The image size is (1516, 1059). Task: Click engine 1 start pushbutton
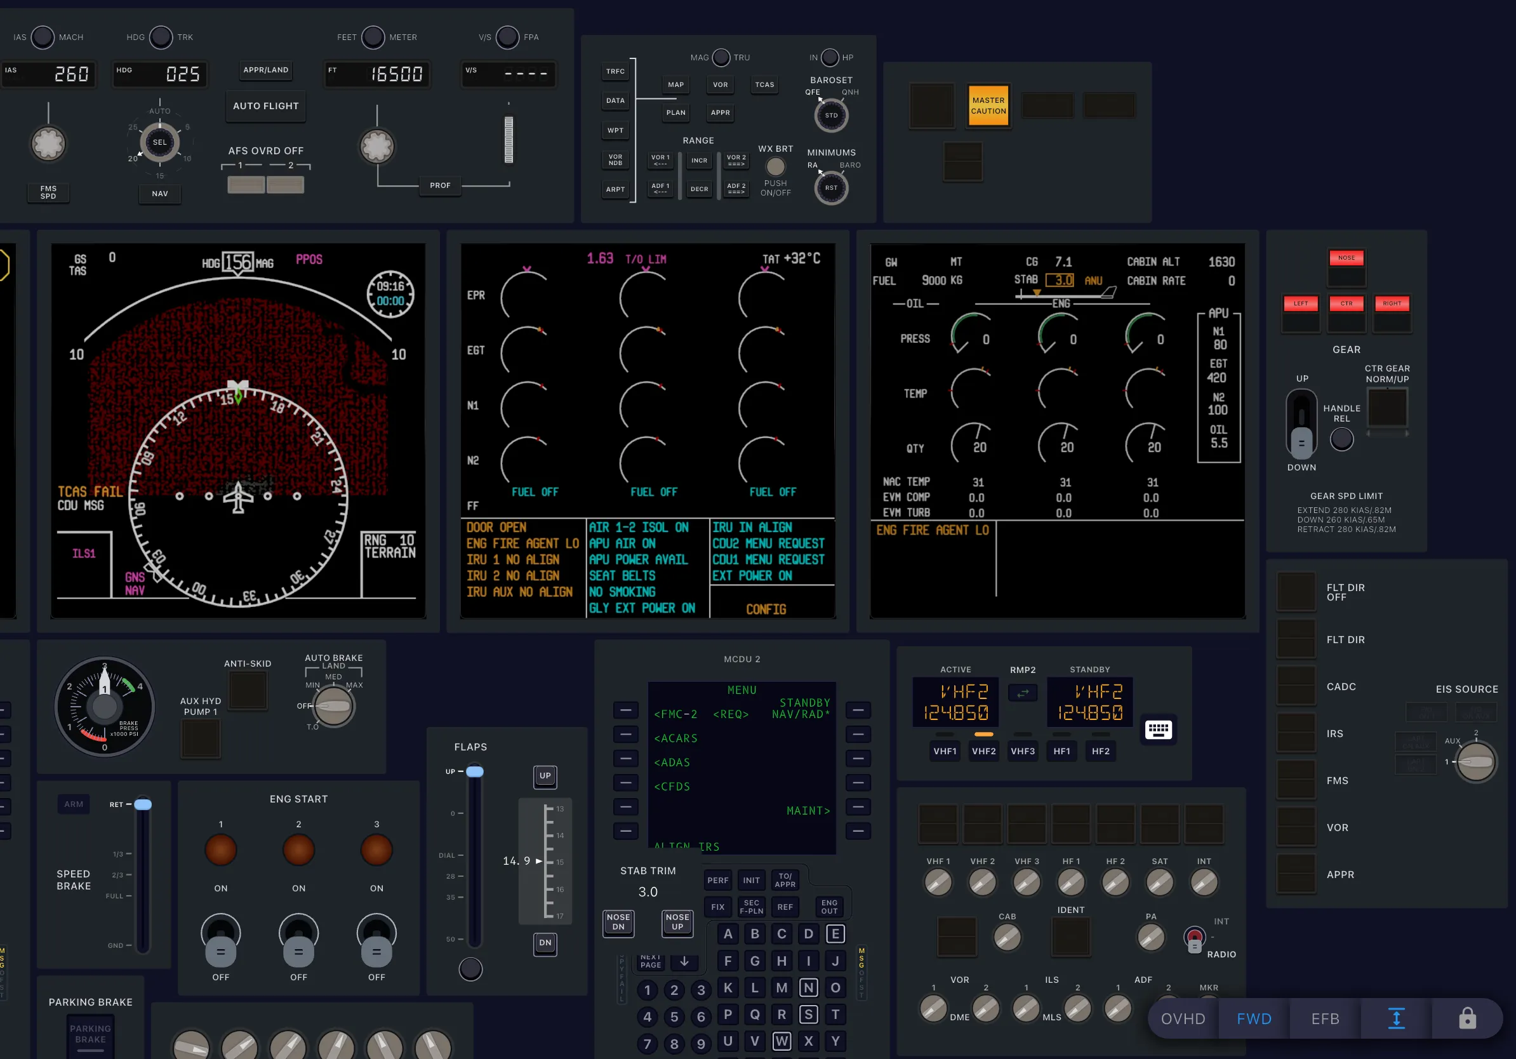point(220,849)
